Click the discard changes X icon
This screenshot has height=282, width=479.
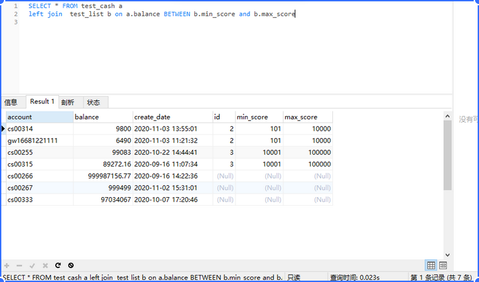click(x=45, y=265)
